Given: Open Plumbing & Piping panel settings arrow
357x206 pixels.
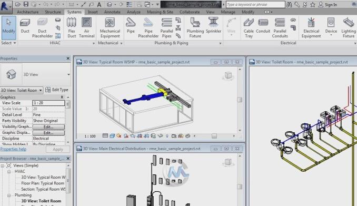Looking at the screenshot, I should [x=221, y=43].
